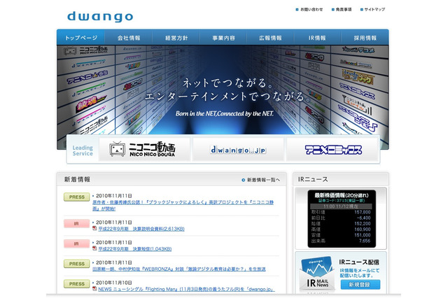Click the stock 取引値 157,800 row

coord(341,212)
